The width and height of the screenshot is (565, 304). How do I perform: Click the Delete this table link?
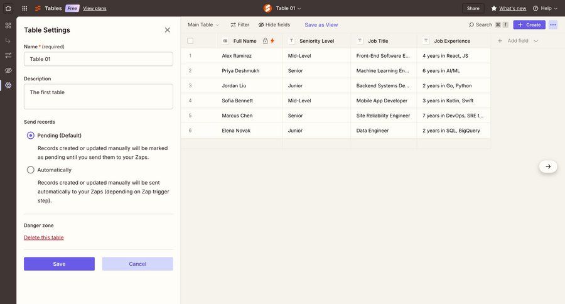[44, 237]
